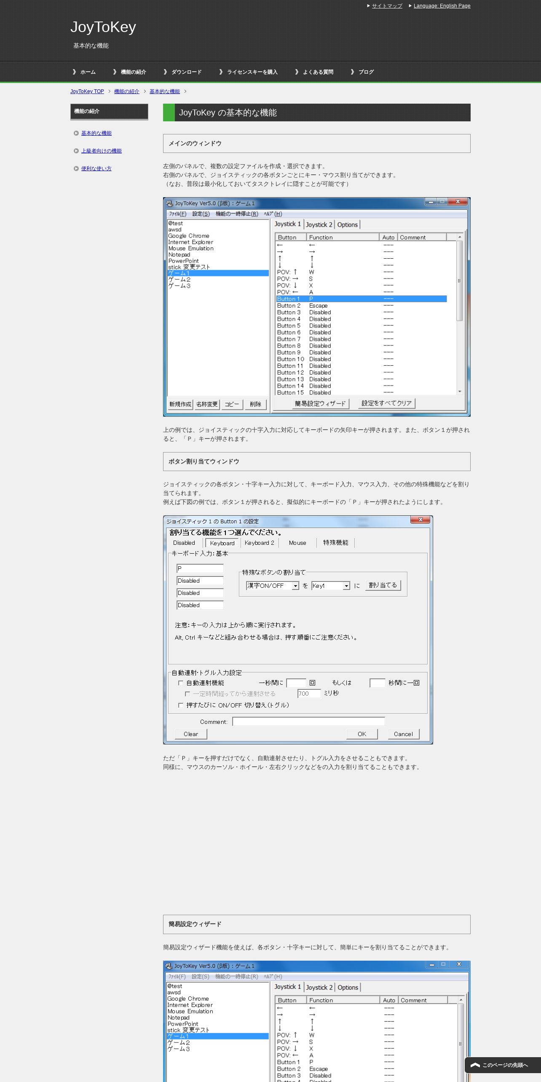This screenshot has width=541, height=1082.
Task: Click the JoyToKey site title
Action: tap(103, 27)
